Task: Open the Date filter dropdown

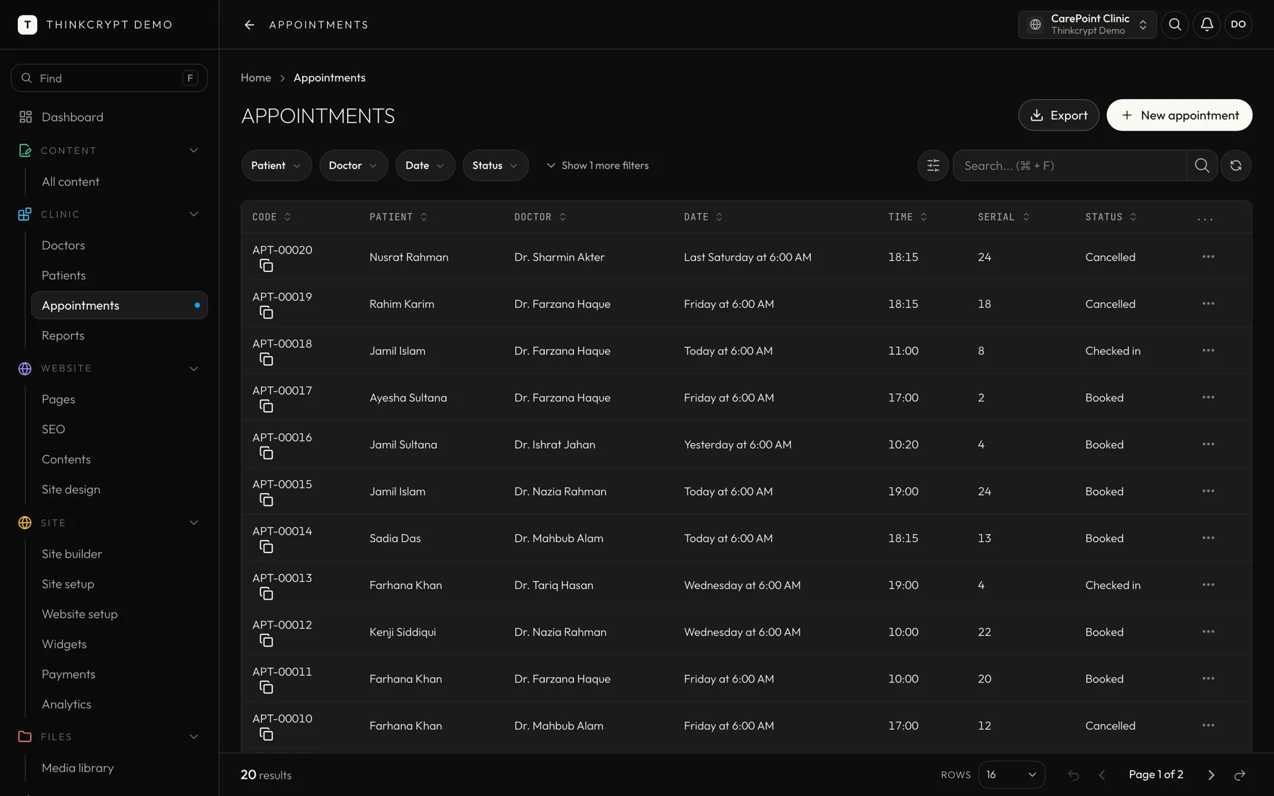Action: [x=425, y=165]
